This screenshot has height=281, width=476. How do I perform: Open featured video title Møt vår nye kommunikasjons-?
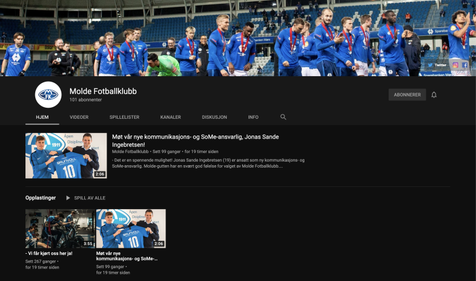point(195,140)
